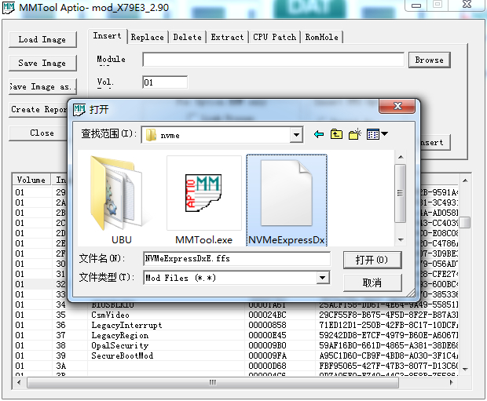Click module table vertical scrollbar thumb
The image size is (487, 401).
(x=465, y=223)
